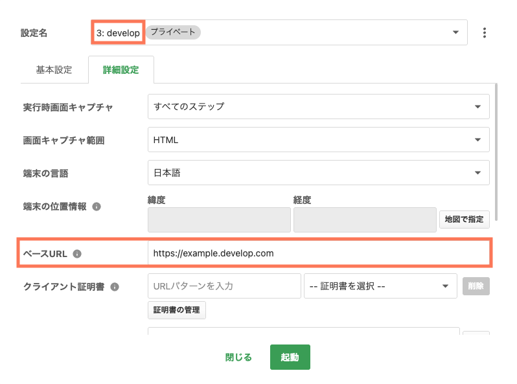The height and width of the screenshot is (384, 517).
Task: Click the 閉じる link
Action: [238, 357]
